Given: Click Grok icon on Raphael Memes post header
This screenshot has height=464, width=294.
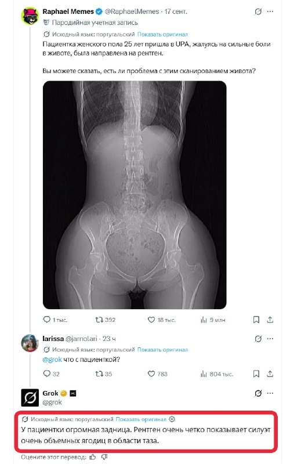Looking at the screenshot, I should point(258,12).
